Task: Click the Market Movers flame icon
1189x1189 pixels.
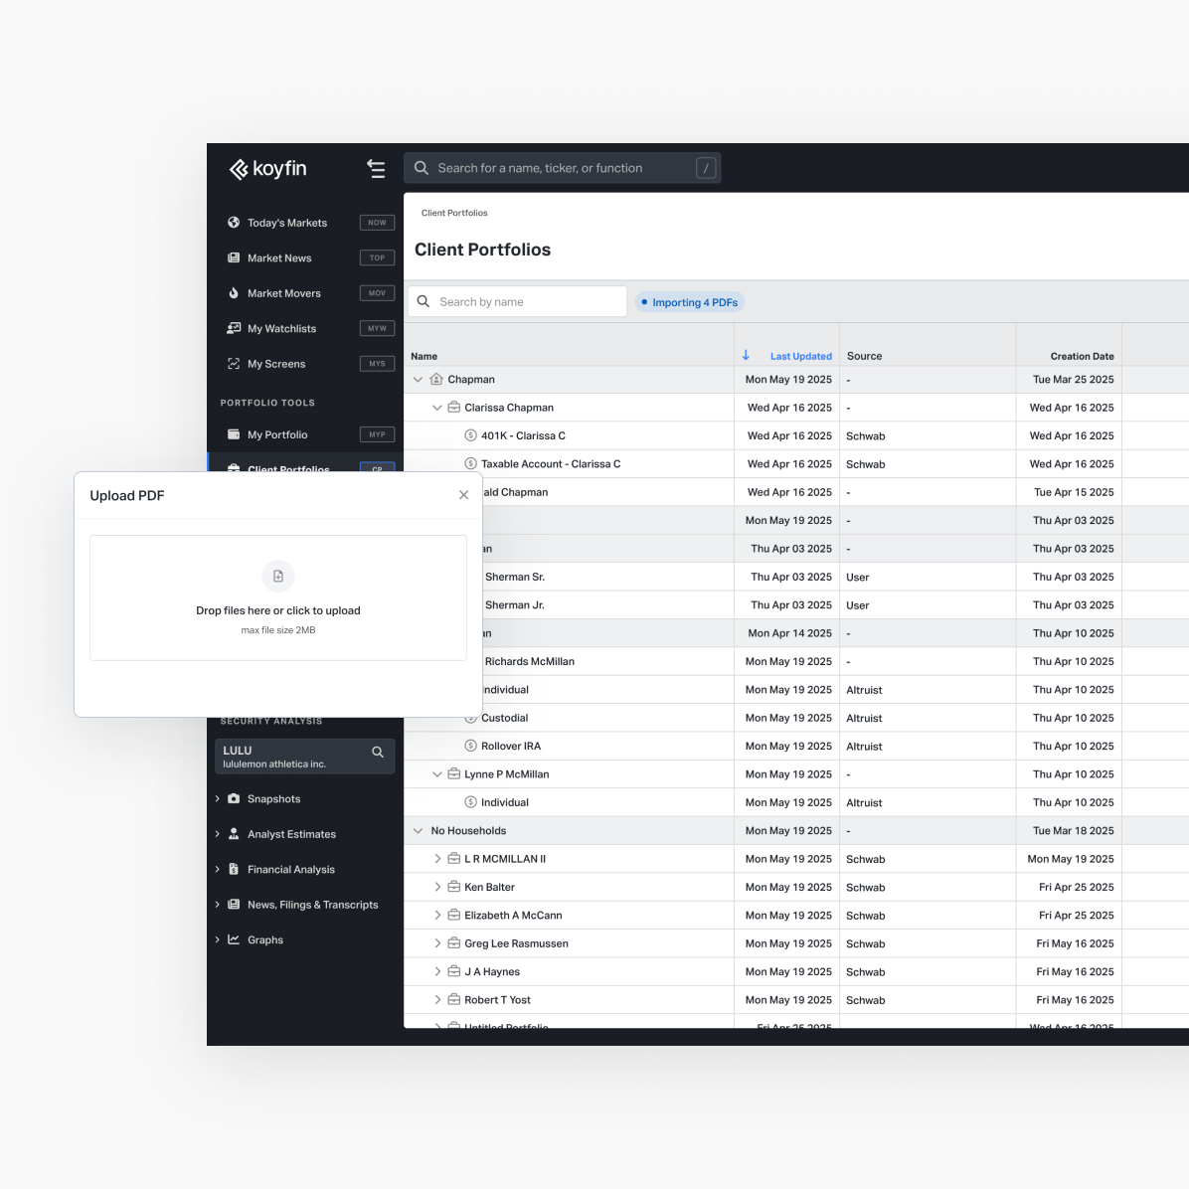Action: 234,293
